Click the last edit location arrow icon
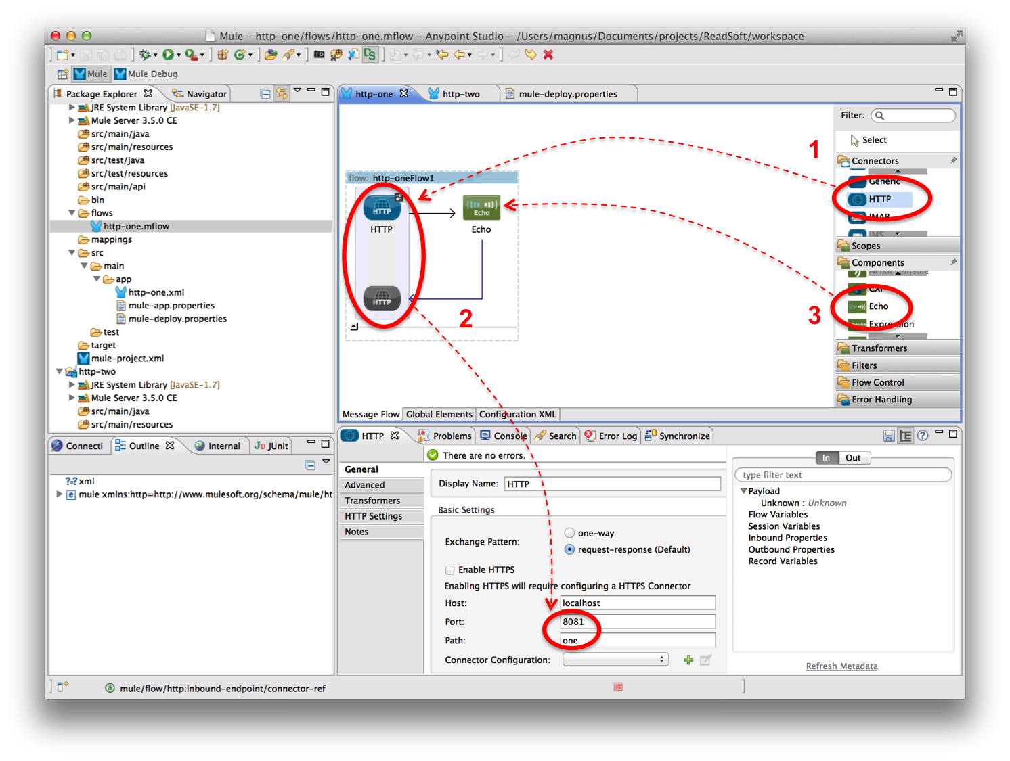Viewport: 1010px width, 761px height. [x=442, y=55]
